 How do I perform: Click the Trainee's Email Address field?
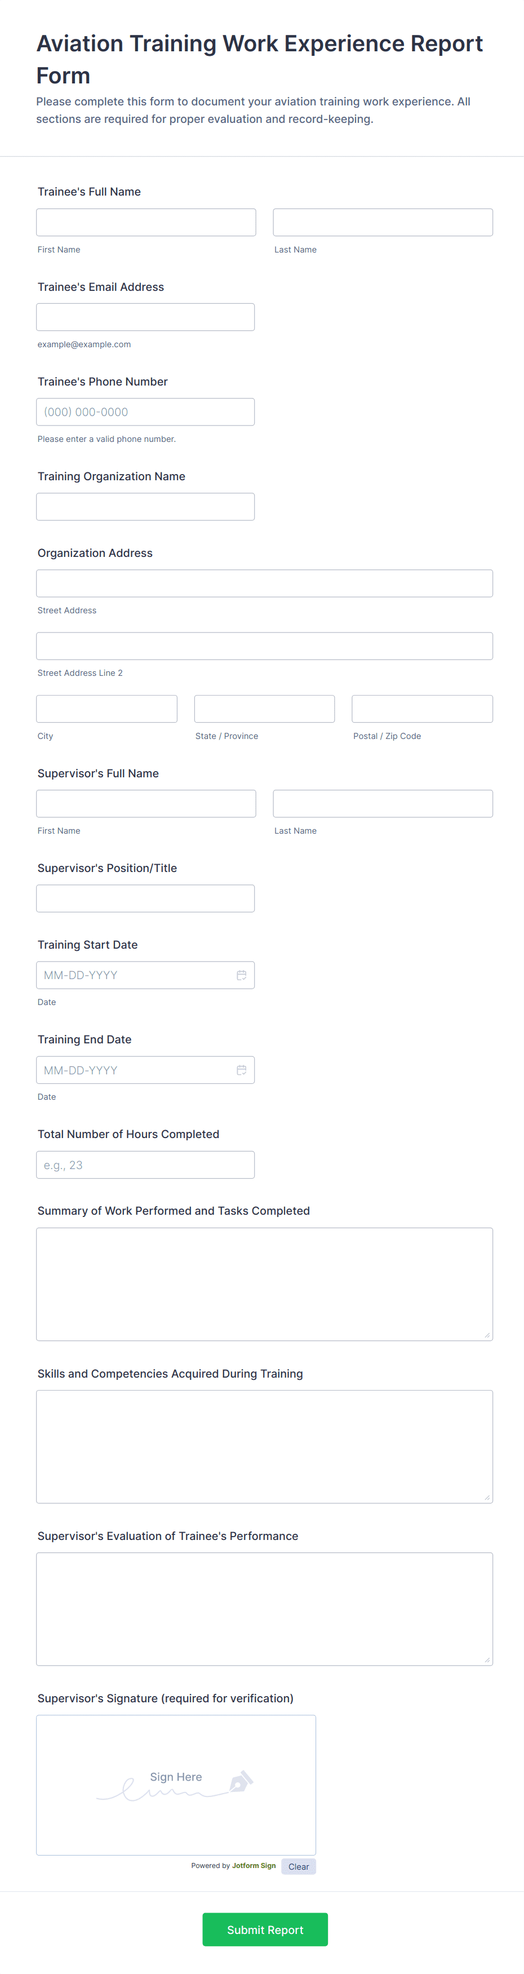[x=145, y=317]
